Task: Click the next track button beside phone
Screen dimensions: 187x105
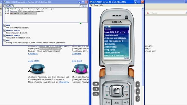Action: (96, 94)
